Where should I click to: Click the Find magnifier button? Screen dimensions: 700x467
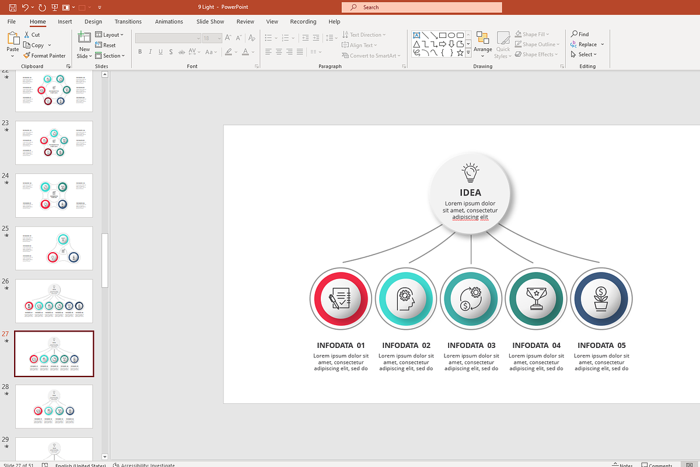(x=580, y=34)
